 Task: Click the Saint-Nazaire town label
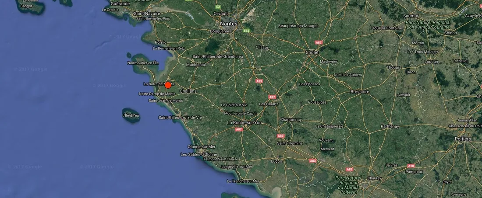[x=147, y=14]
